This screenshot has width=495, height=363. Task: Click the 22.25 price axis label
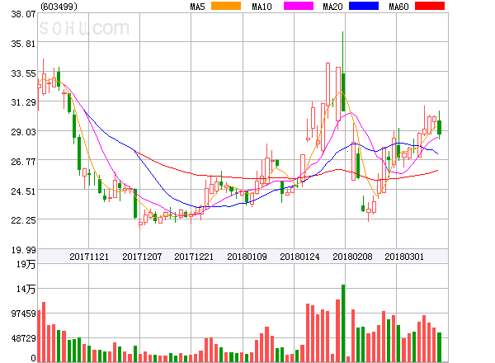23,220
